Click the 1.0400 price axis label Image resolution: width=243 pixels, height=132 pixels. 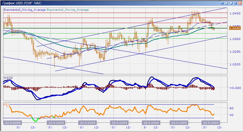[x=235, y=13]
